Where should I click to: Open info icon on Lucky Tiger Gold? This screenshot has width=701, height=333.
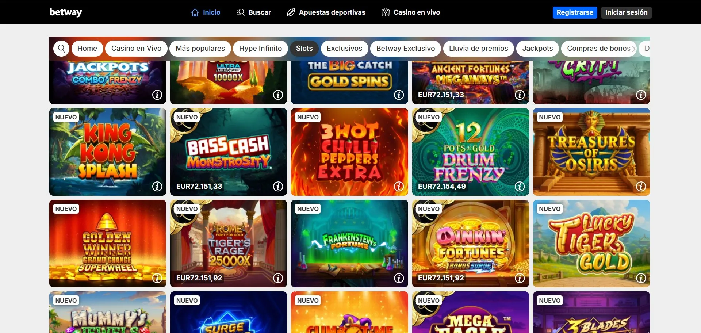[641, 278]
